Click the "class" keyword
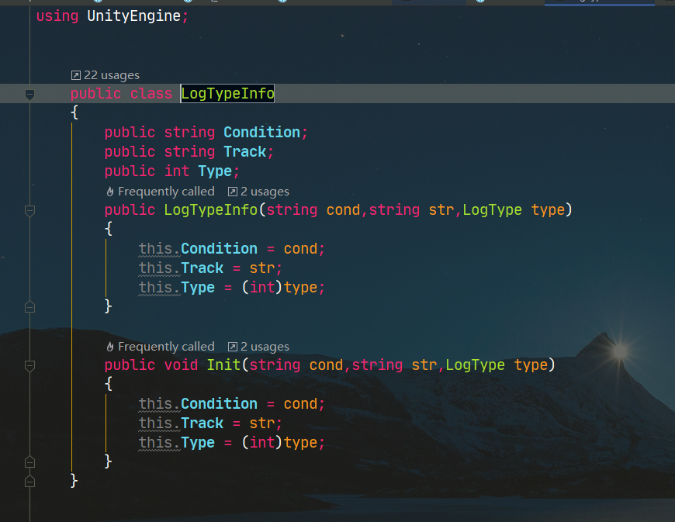675x522 pixels. point(151,93)
